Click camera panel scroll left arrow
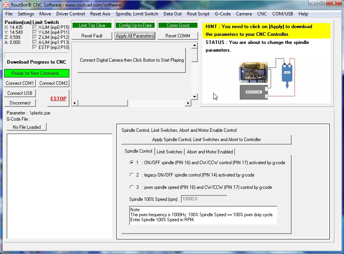This screenshot has width=344, height=254. coord(74,103)
